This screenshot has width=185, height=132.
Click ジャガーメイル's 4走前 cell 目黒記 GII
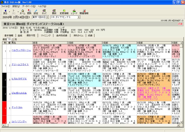(x=154, y=94)
